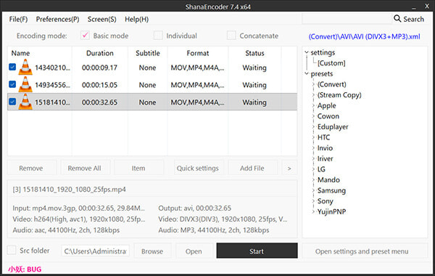Open Quick settings
This screenshot has height=276, width=435.
(198, 168)
